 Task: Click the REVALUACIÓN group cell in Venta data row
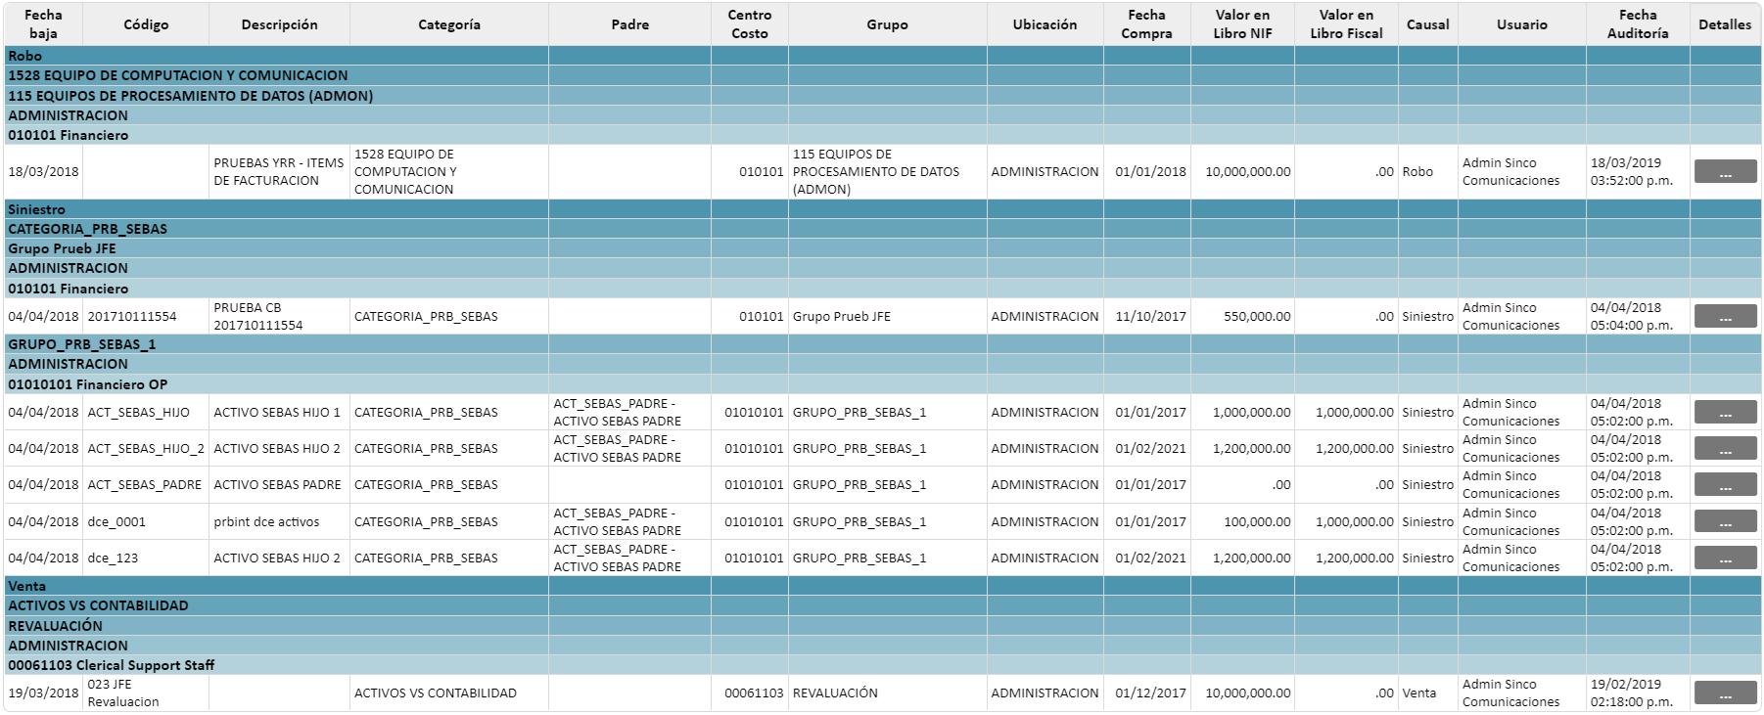pyautogui.click(x=887, y=693)
